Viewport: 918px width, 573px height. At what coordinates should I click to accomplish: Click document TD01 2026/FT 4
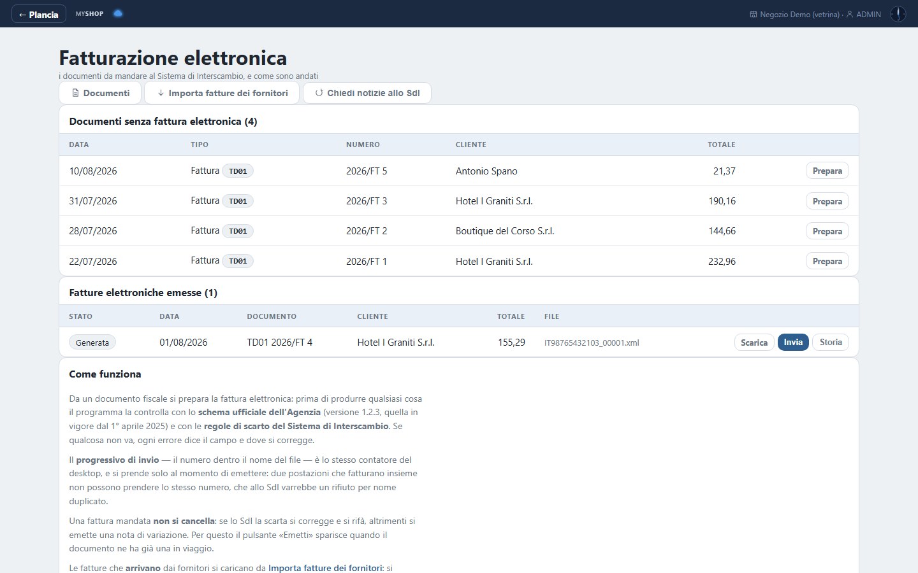pos(280,343)
